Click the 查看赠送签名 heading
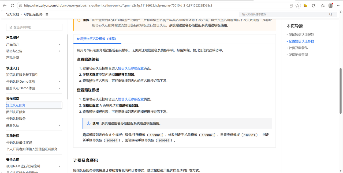 [x=88, y=59]
